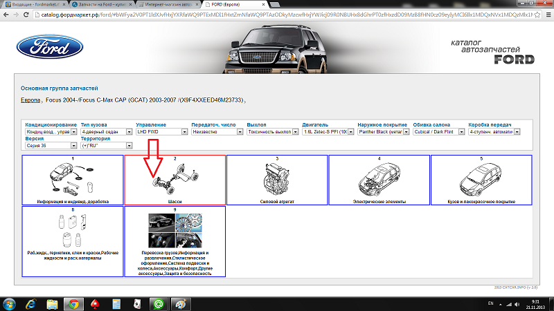Open a new browser tab
This screenshot has height=311, width=554.
click(275, 5)
